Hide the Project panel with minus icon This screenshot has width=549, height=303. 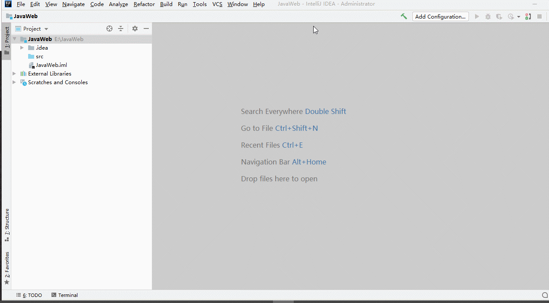point(146,28)
